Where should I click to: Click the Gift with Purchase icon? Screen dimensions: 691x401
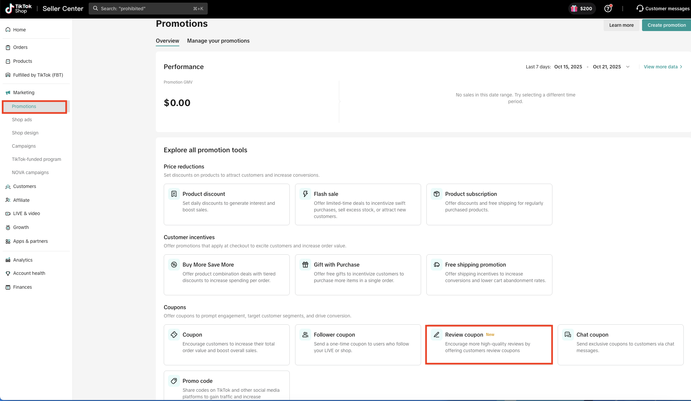pyautogui.click(x=305, y=265)
